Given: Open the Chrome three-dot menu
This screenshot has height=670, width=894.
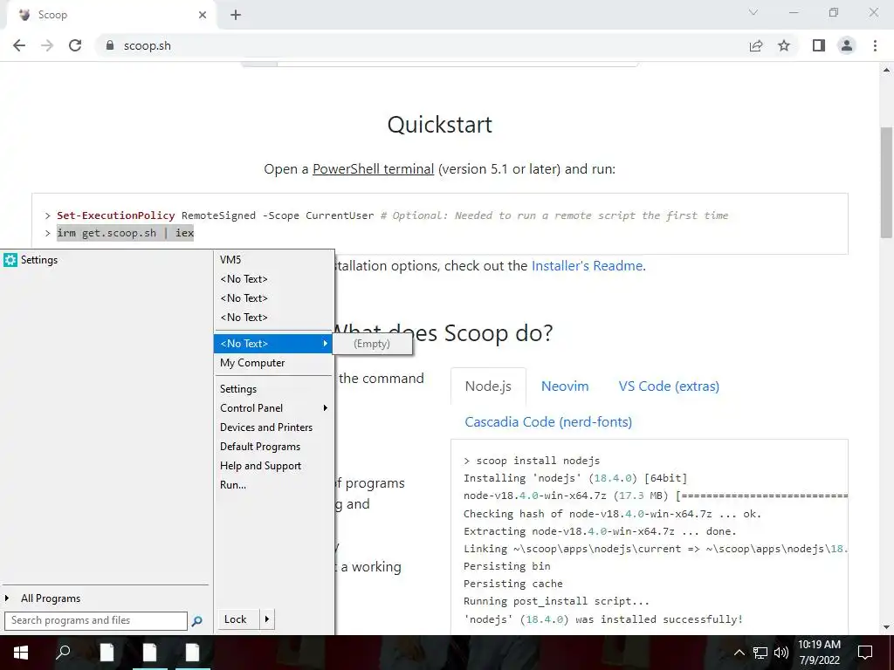Looking at the screenshot, I should [875, 45].
